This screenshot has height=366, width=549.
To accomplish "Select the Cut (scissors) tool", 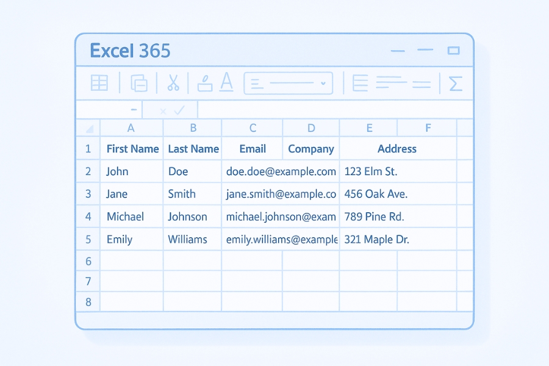I will pos(173,83).
